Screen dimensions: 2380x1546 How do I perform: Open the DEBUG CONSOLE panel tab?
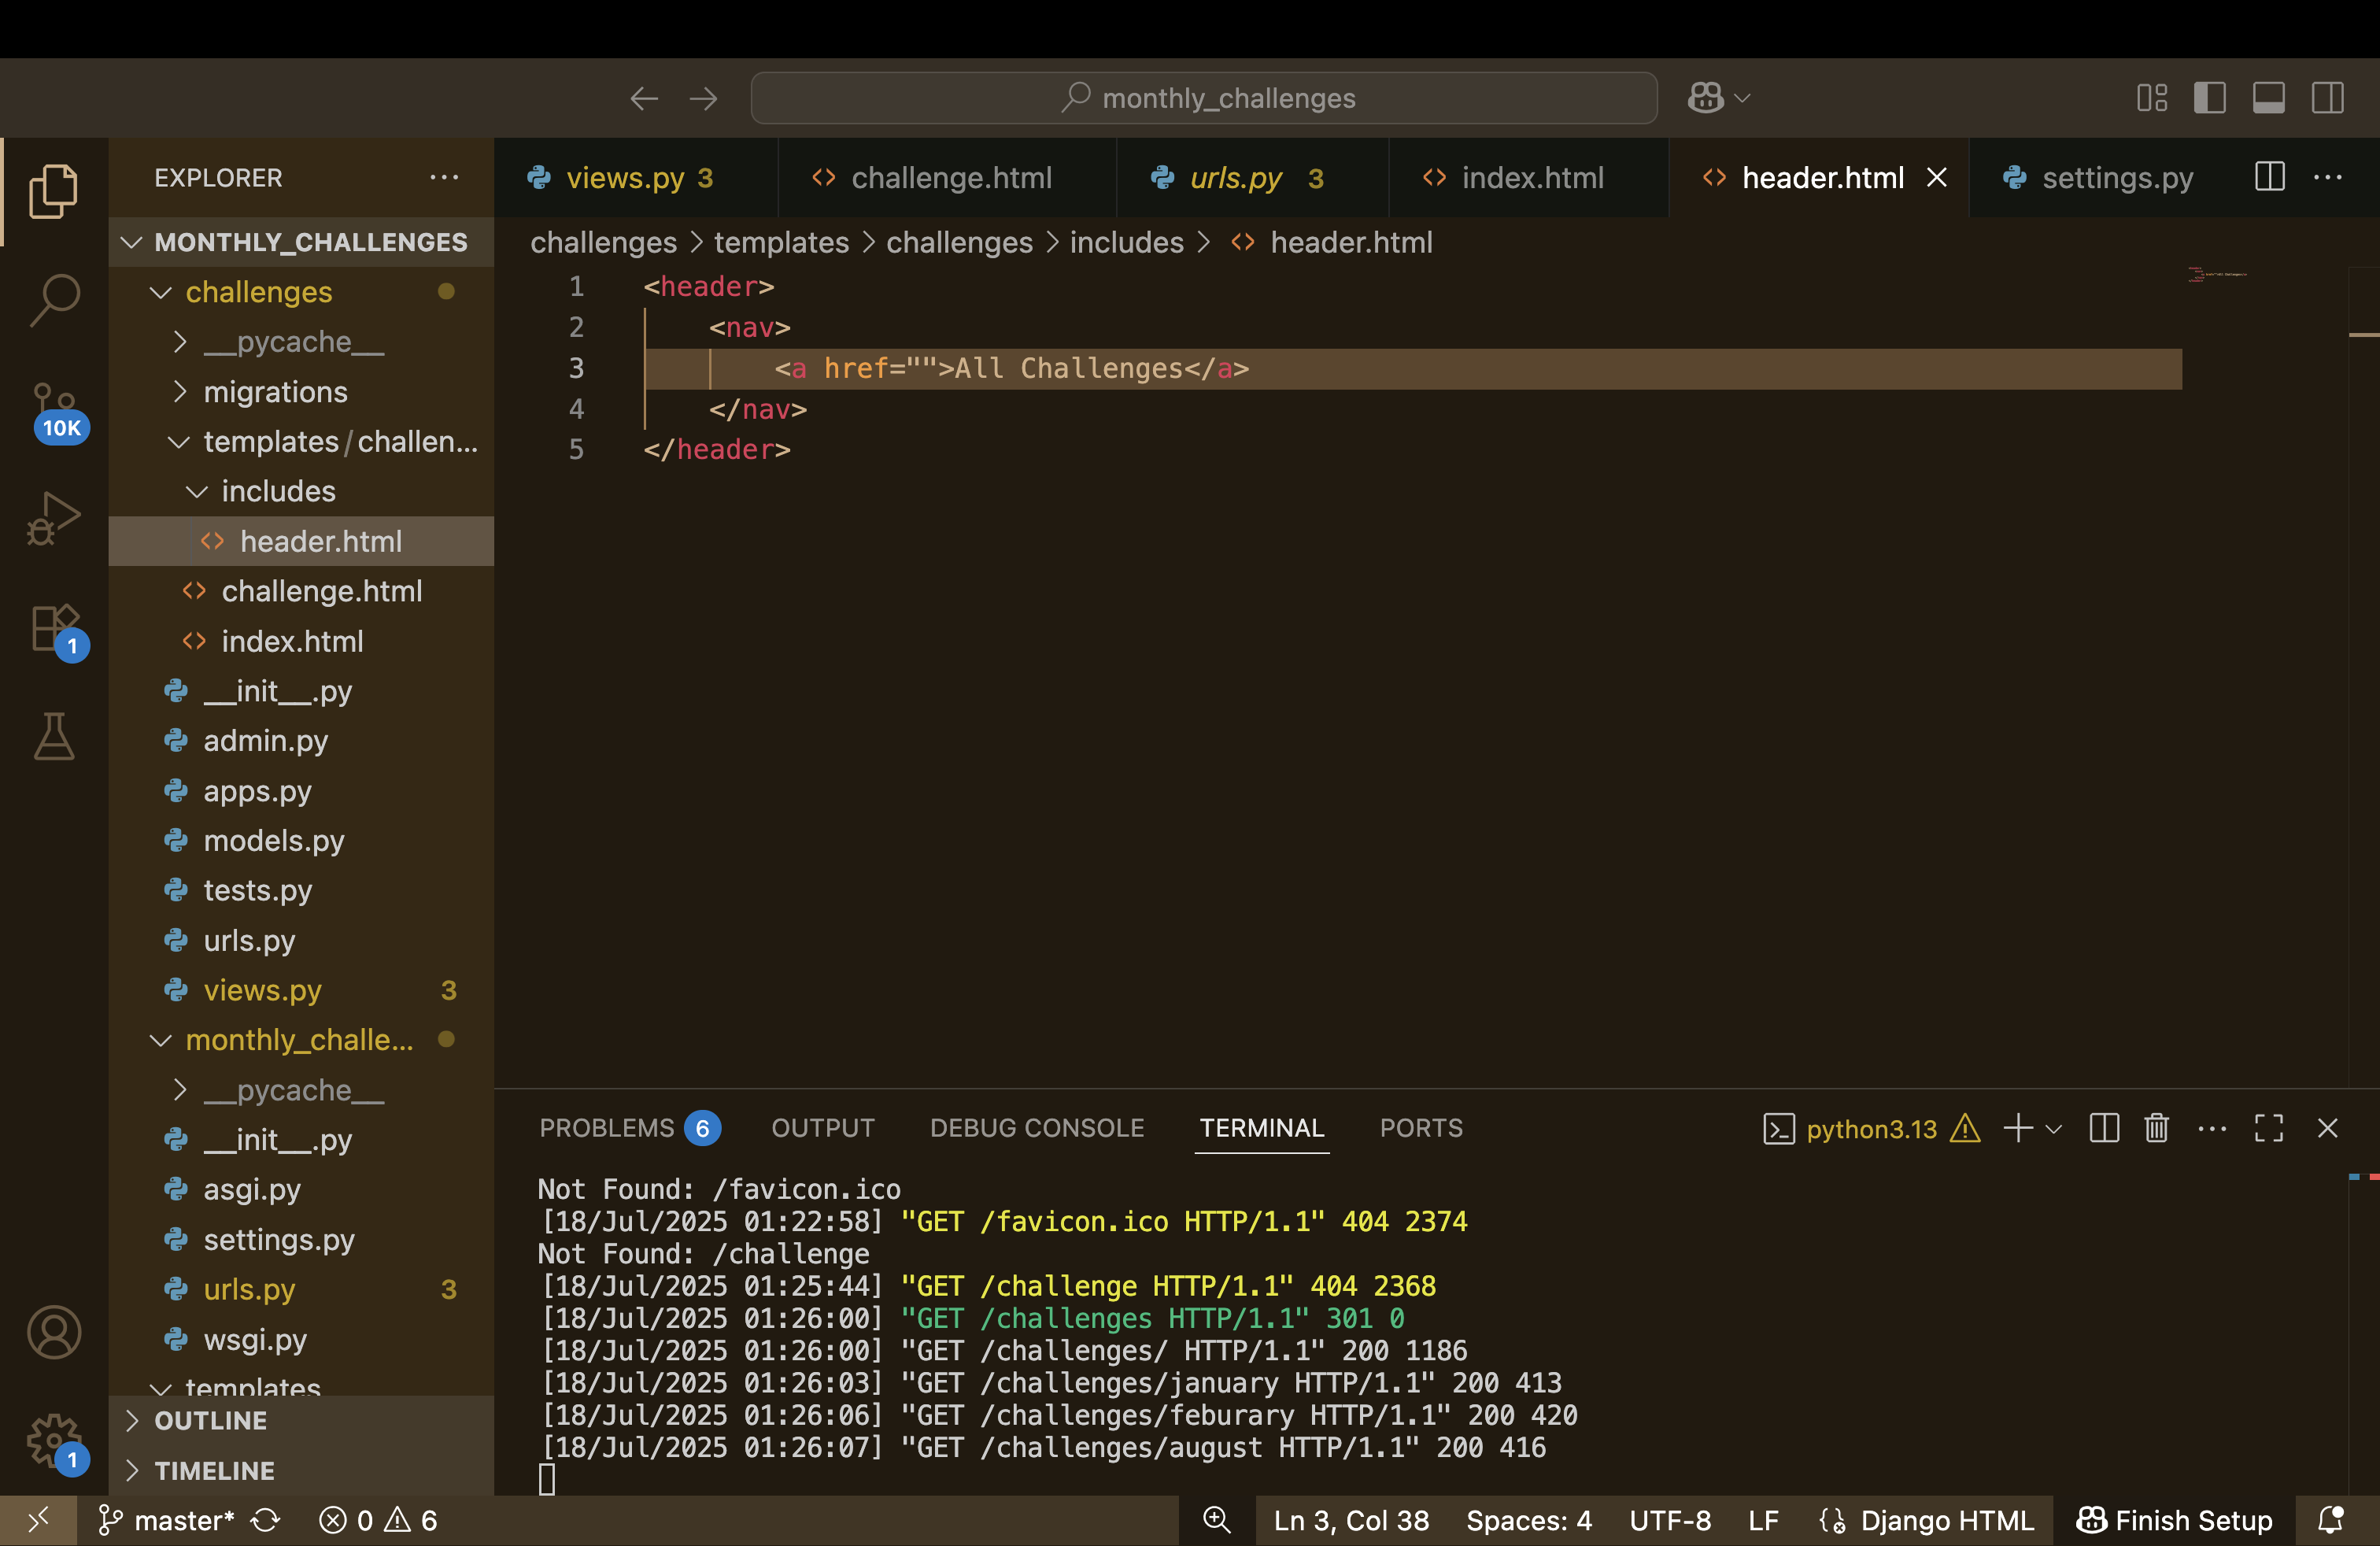click(x=1037, y=1129)
